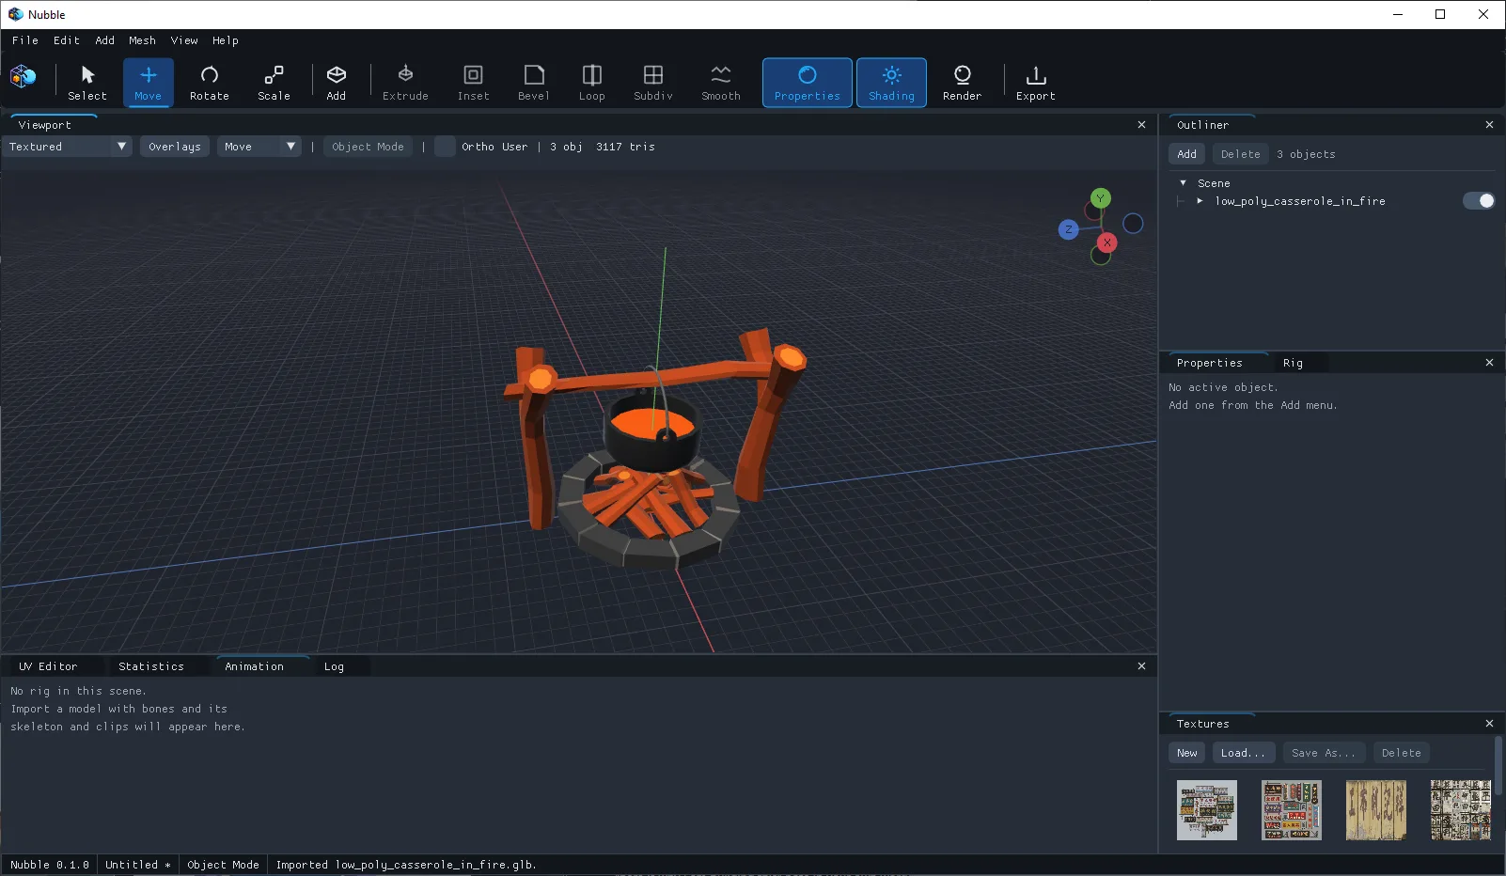Expand the low_poly_casserole_in_fire tree item
This screenshot has height=876, width=1506.
click(1200, 201)
